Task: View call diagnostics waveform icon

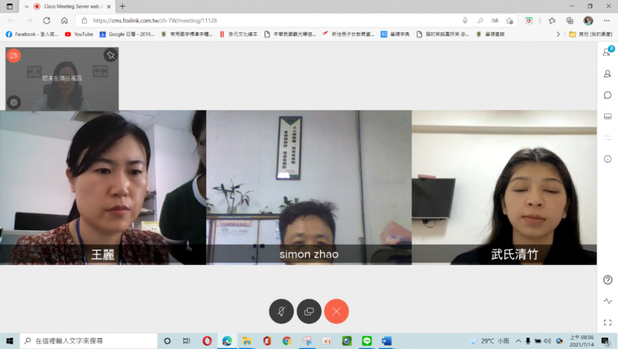Action: tap(608, 301)
